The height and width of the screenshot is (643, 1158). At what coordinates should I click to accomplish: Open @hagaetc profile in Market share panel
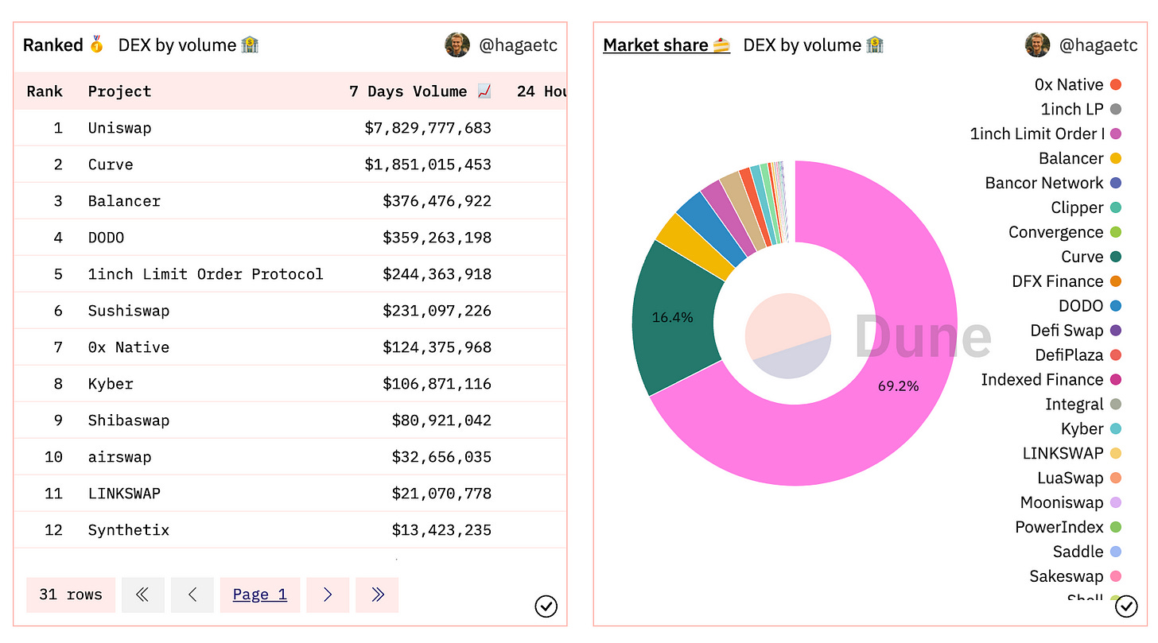(x=1098, y=45)
